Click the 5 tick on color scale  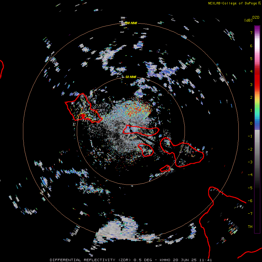point(251,59)
